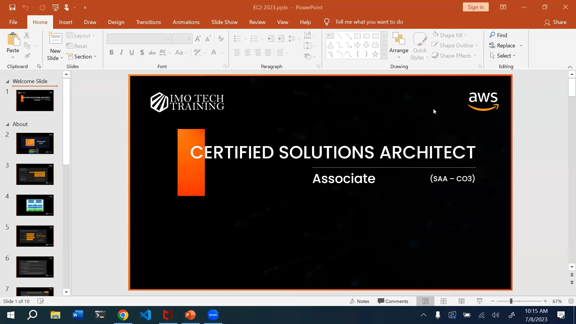Collapse the Welcome Slide section
This screenshot has height=324, width=576.
[x=7, y=81]
